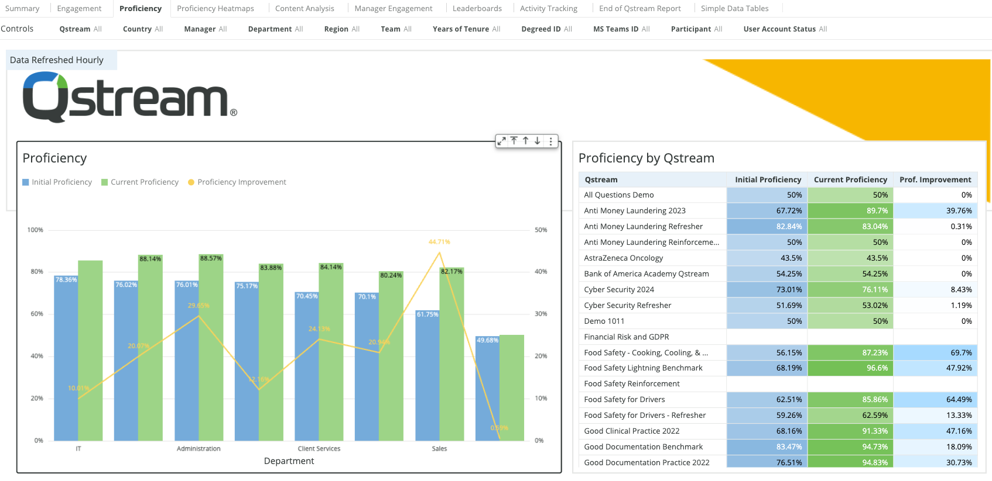This screenshot has width=992, height=481.
Task: Open the Qstream filter control
Action: coord(81,29)
